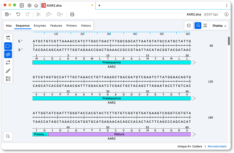The width and height of the screenshot is (234, 153).
Task: Click the (2037 bp) length label
Action: [211, 14]
